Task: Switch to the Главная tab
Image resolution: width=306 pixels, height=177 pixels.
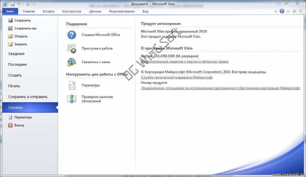Action: click(29, 11)
